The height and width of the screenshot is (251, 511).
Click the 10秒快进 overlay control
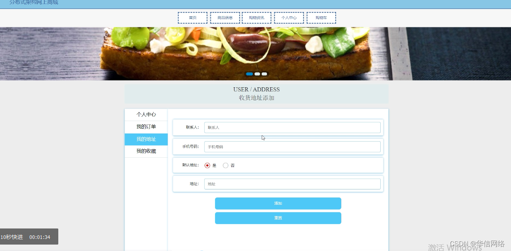coord(12,237)
